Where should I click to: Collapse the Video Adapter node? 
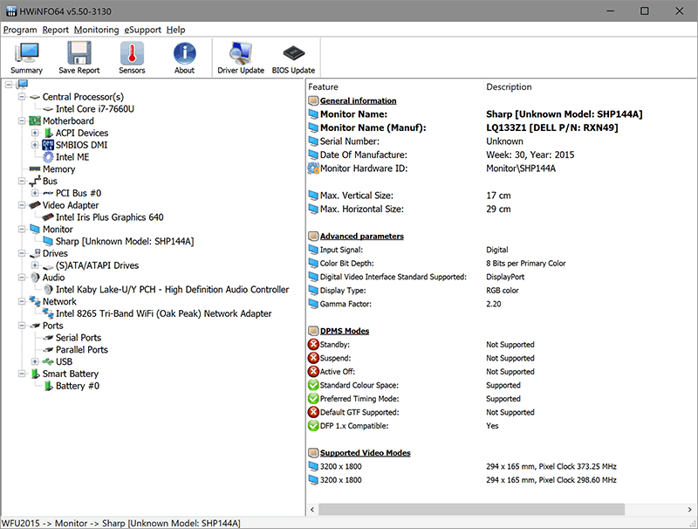[x=21, y=205]
